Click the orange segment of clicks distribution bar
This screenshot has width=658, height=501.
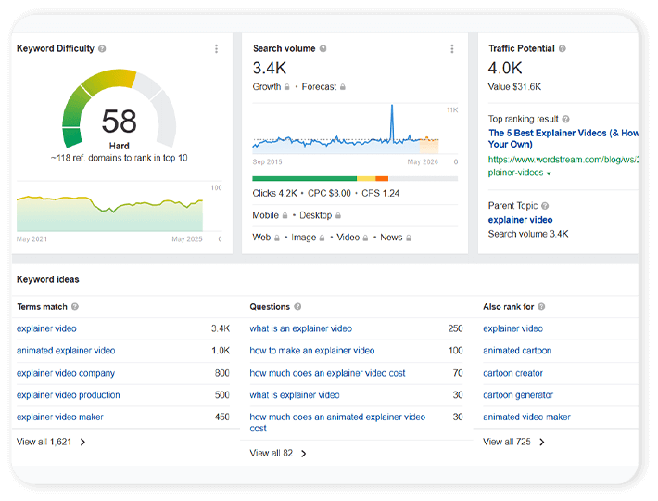pyautogui.click(x=382, y=179)
